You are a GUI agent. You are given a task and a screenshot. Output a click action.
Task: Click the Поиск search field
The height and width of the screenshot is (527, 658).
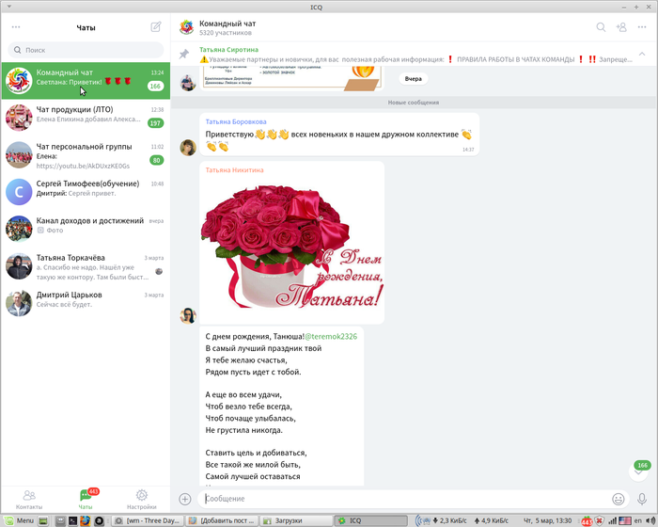point(85,50)
